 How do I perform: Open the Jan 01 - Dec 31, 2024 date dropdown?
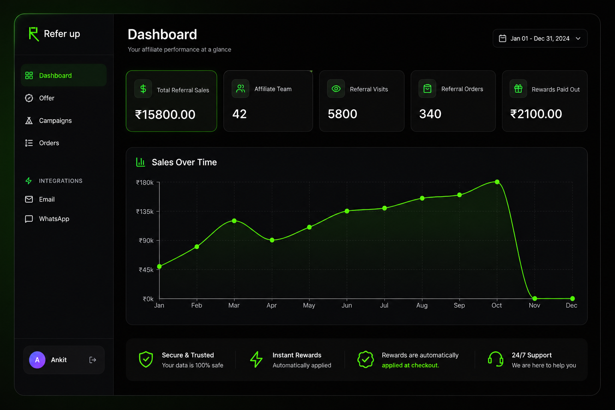point(540,38)
